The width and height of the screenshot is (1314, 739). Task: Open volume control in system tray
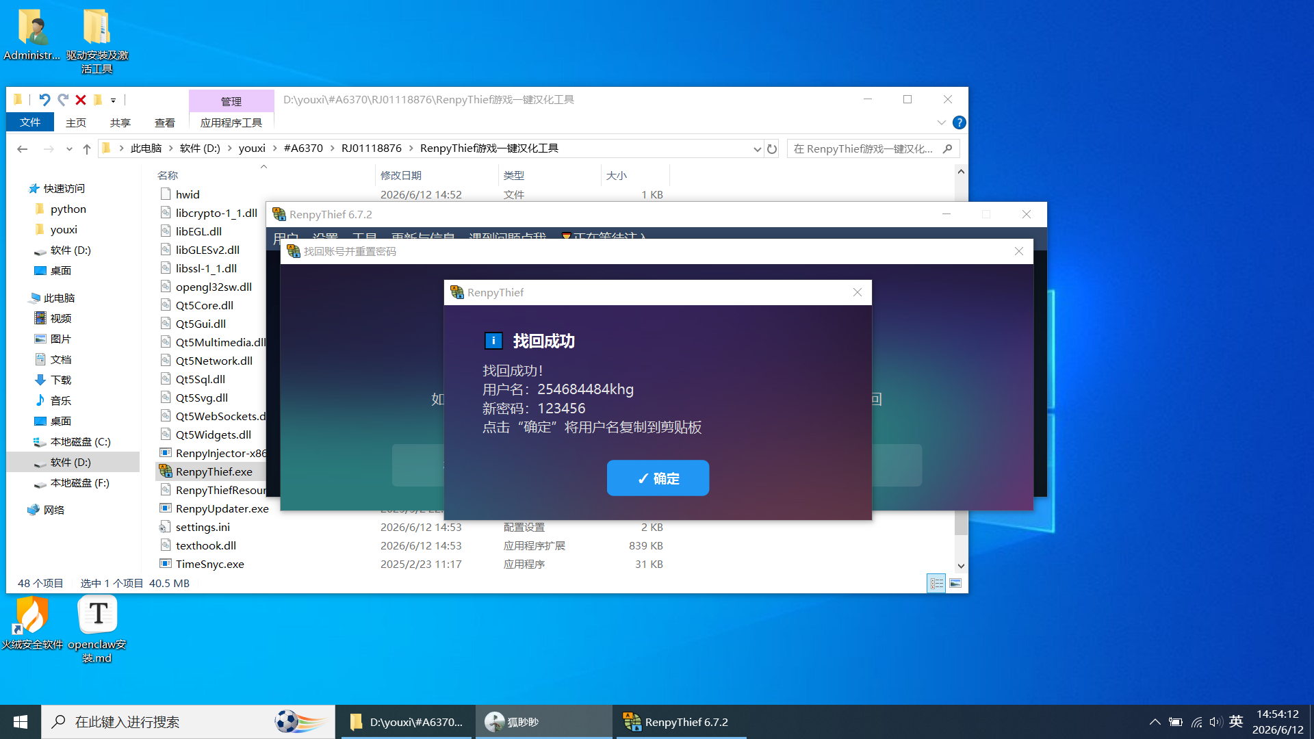point(1215,722)
